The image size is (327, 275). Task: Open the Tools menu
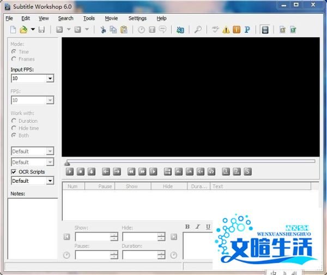pos(89,19)
